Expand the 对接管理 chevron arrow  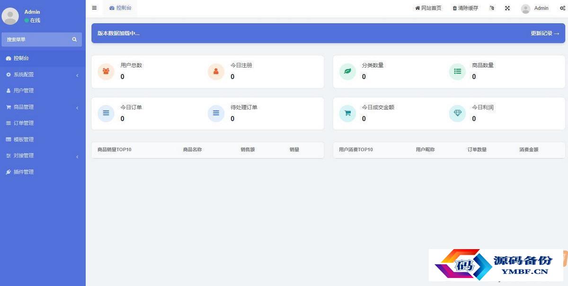[x=77, y=156]
